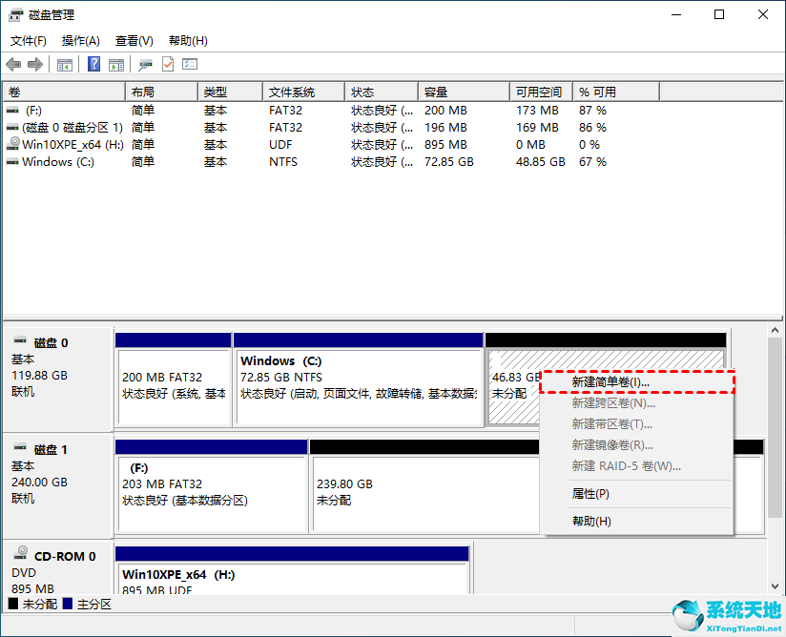Click the Back navigation arrow
This screenshot has width=786, height=637.
point(13,64)
